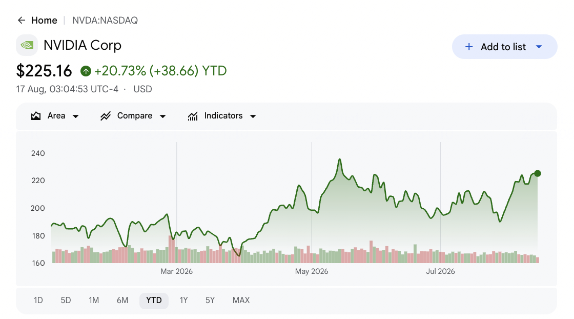Screen dimensions: 574x319
Task: Switch to the 5D time range
Action: click(66, 301)
